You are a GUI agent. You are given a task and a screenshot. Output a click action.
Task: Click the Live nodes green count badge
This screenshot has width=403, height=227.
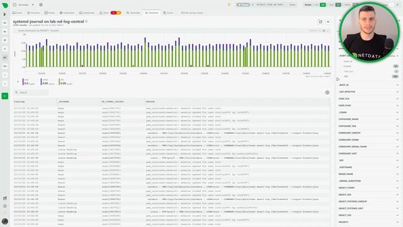coord(323,4)
